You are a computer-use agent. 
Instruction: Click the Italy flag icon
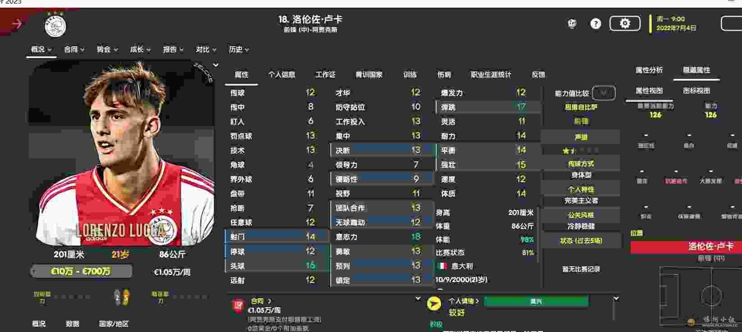442,266
